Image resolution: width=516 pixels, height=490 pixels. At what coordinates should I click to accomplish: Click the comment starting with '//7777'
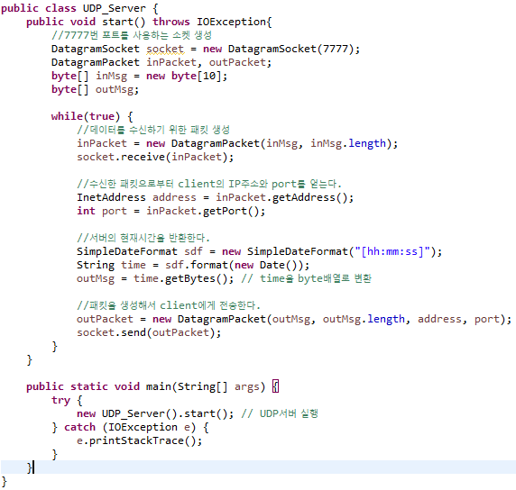click(132, 35)
